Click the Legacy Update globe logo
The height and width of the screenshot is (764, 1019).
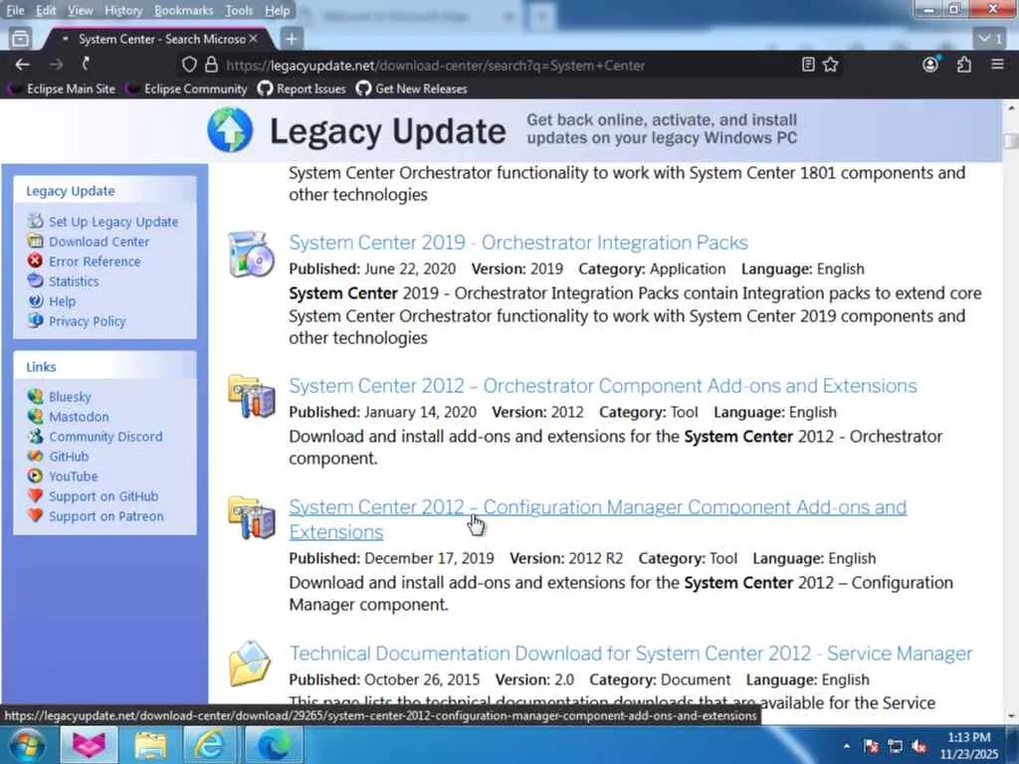pyautogui.click(x=230, y=130)
